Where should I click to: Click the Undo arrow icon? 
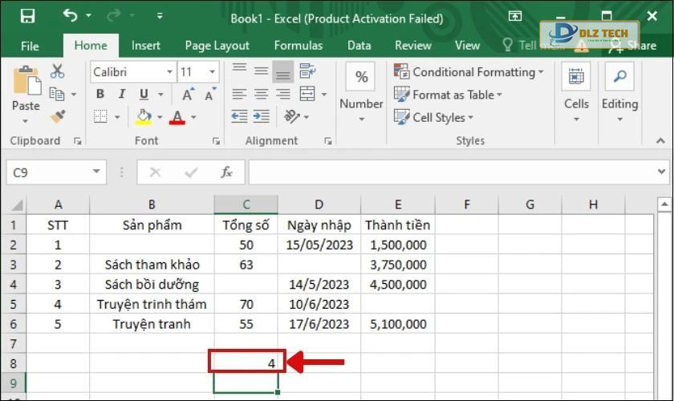pos(70,15)
